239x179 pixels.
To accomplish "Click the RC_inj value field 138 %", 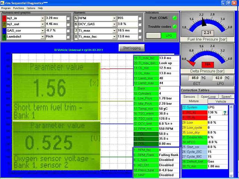I will pos(214,112).
